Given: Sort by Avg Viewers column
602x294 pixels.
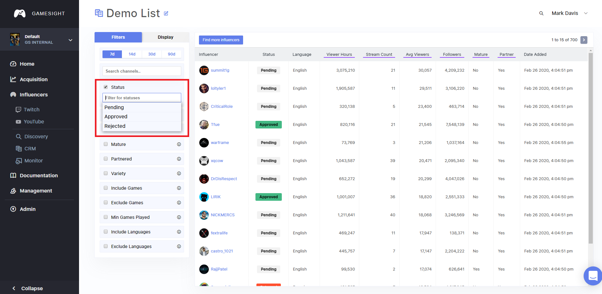Looking at the screenshot, I should coord(417,55).
